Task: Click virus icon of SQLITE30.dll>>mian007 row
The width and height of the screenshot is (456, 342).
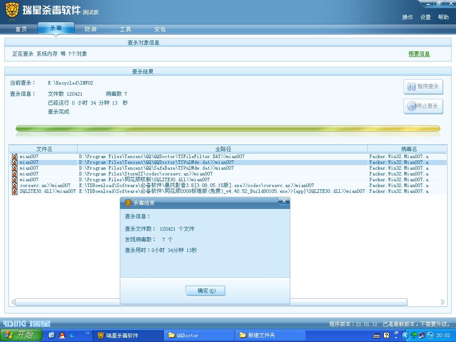Action: pos(15,191)
